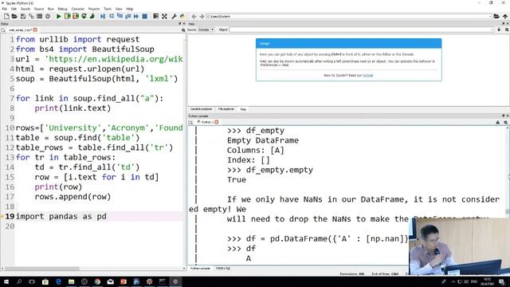Open the Spyder tutorial link
This screenshot has height=287, width=510.
367,75
